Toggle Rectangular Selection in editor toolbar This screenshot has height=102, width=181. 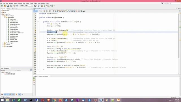pyautogui.click(x=62, y=11)
